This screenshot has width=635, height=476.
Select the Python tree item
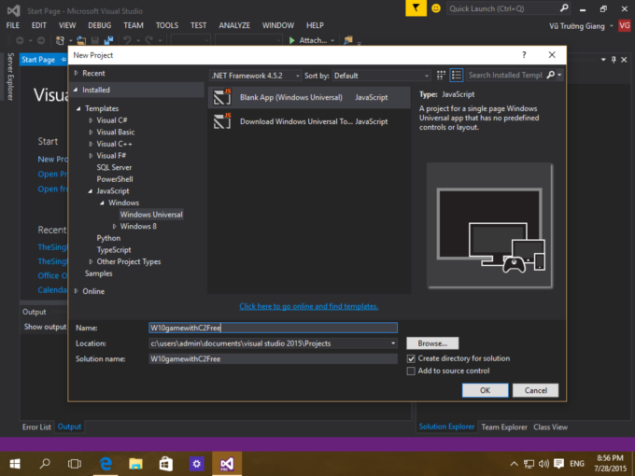108,238
